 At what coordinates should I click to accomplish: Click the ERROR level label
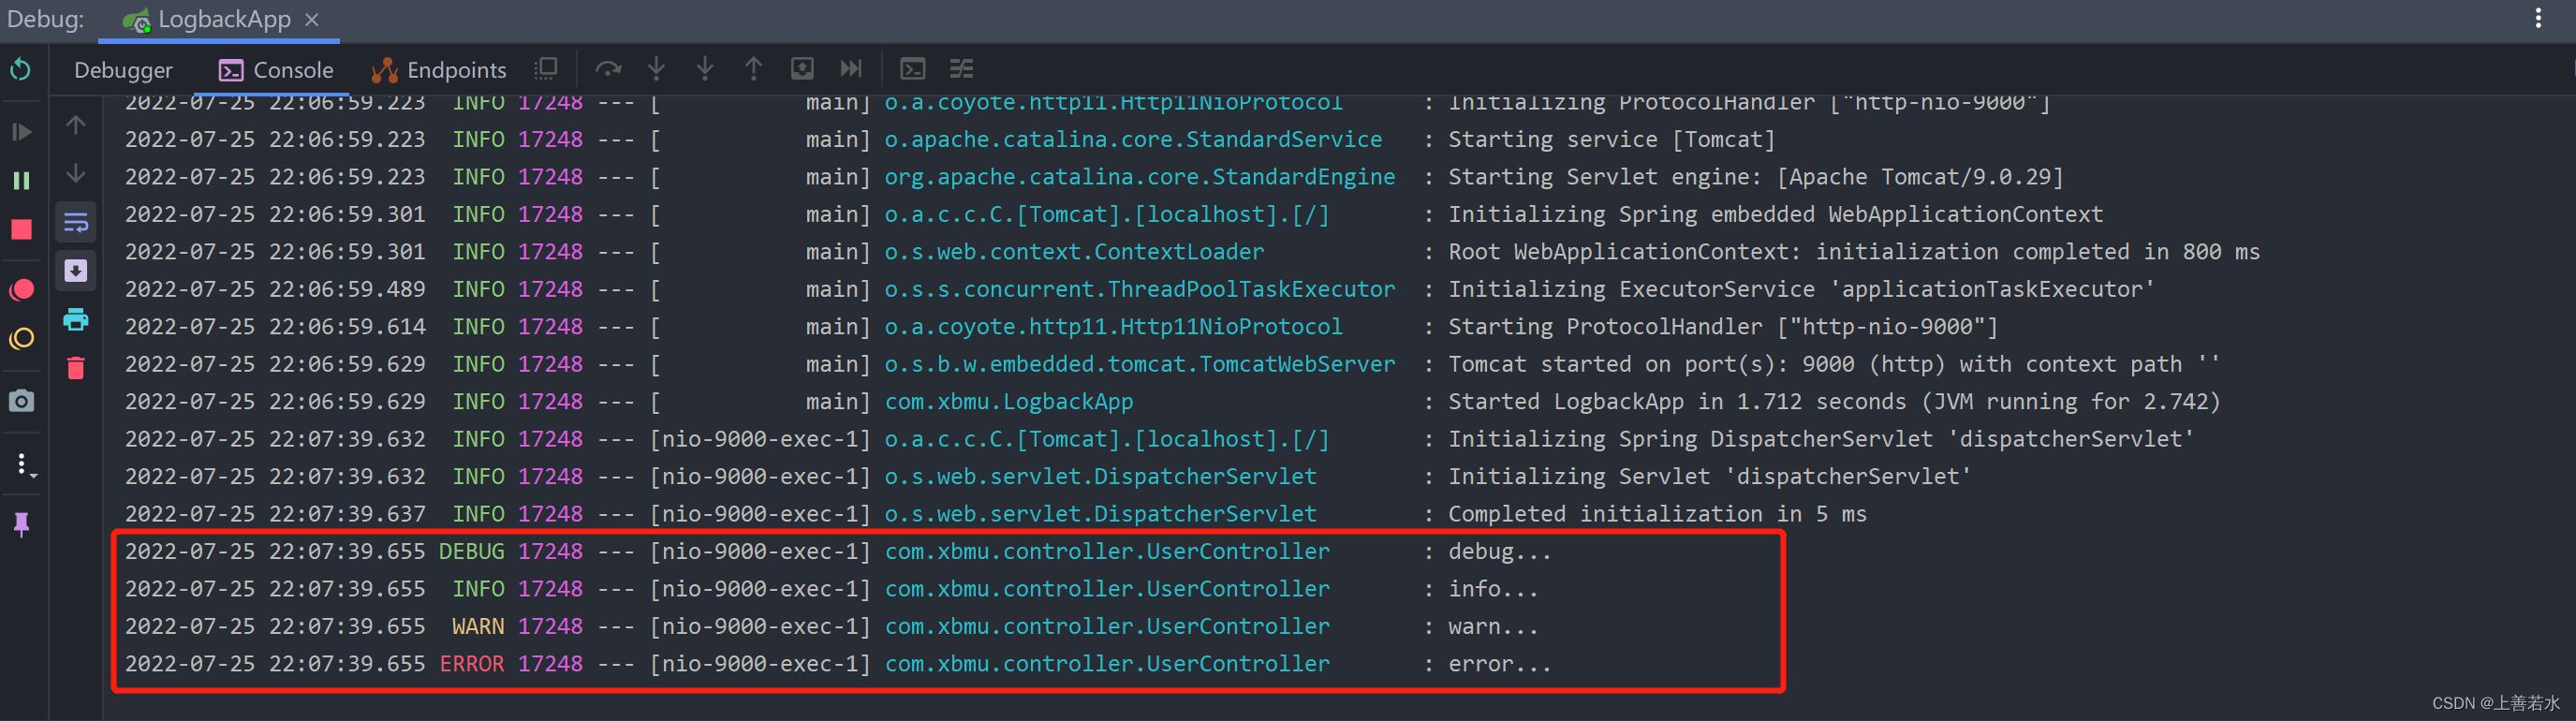[472, 664]
